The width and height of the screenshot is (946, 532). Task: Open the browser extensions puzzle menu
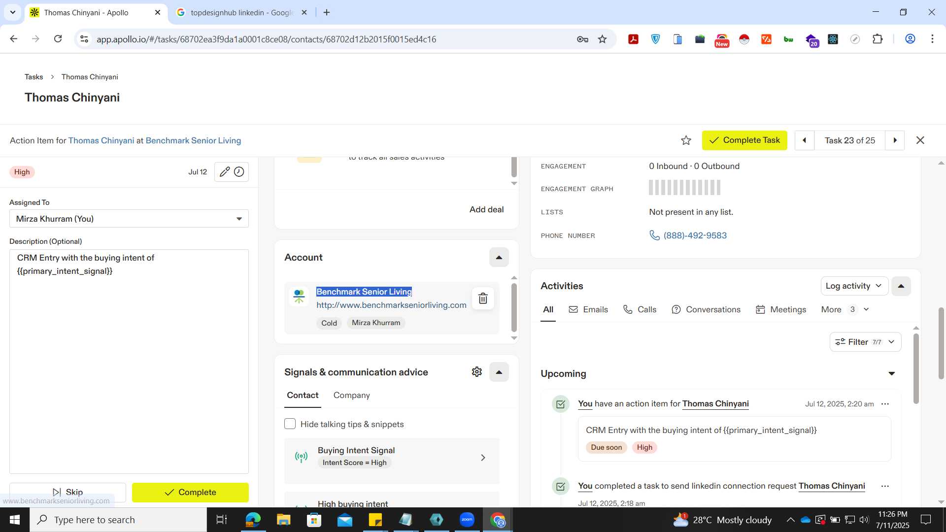point(878,39)
